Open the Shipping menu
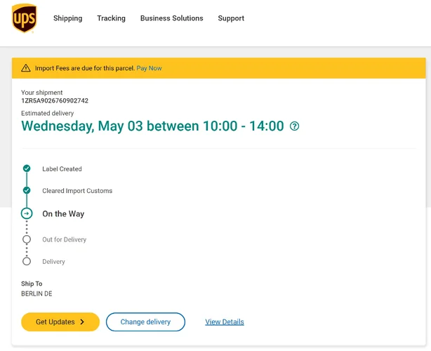This screenshot has width=431, height=351. (x=67, y=18)
